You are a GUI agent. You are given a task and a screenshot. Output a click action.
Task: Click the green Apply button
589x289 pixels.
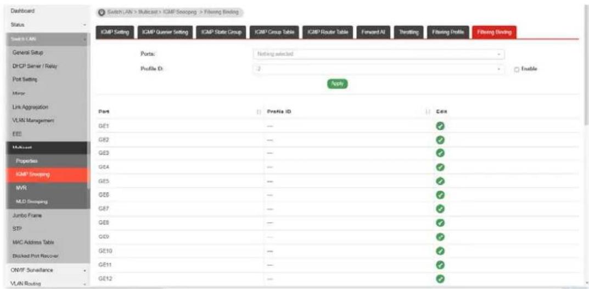point(338,84)
